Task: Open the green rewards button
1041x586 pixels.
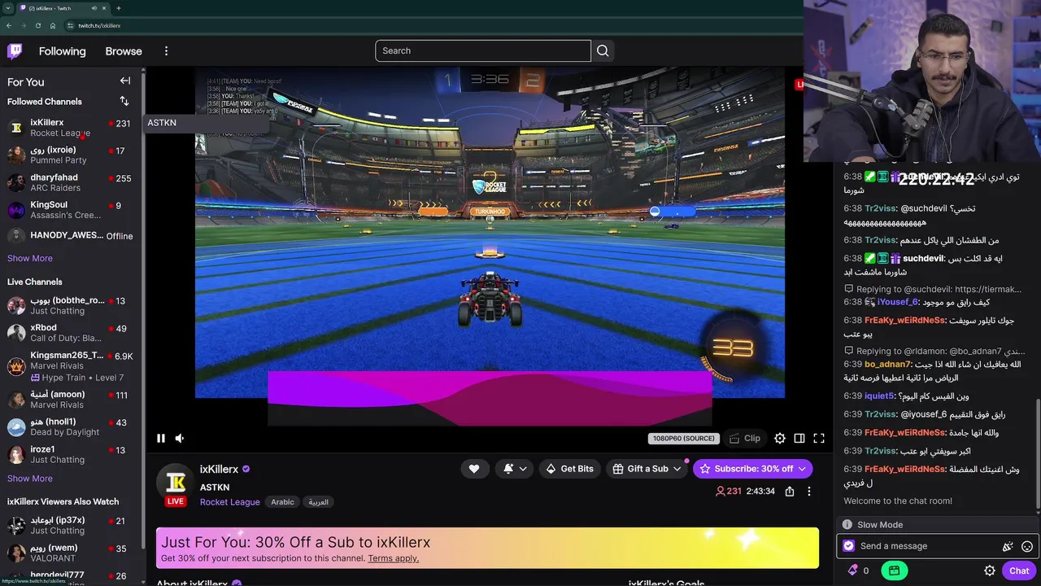Action: point(894,571)
